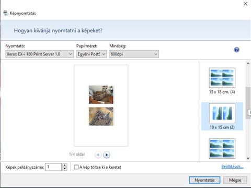Screen dimensions: 251x188
Task: Enable 'A kép töltse ki a keretet' checkbox
Action: (76, 167)
